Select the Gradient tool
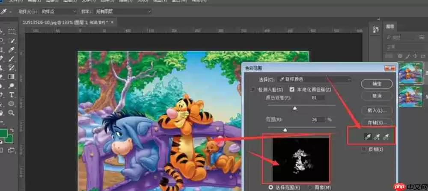Viewport: 428px width, 191px height. click(x=12, y=77)
